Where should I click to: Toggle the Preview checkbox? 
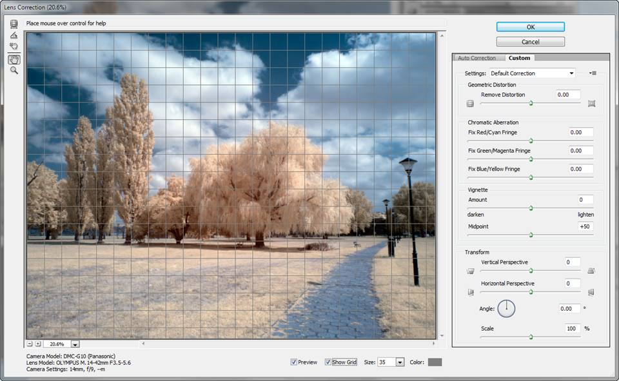click(x=294, y=362)
